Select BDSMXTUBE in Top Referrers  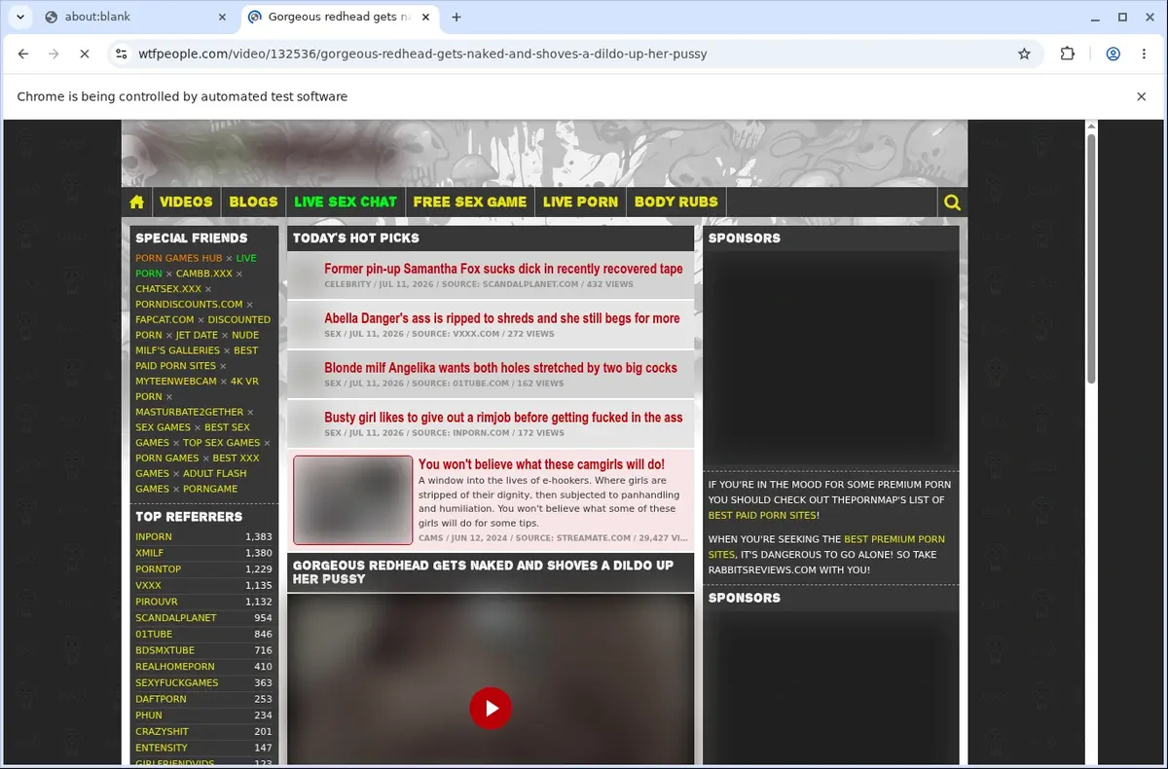click(164, 650)
